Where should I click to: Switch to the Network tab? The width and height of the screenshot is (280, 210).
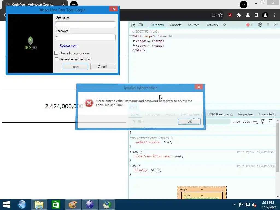pyautogui.click(x=212, y=25)
